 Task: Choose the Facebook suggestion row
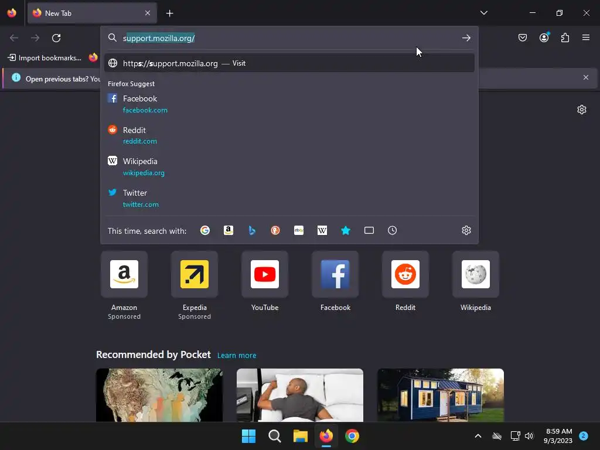[x=289, y=104]
